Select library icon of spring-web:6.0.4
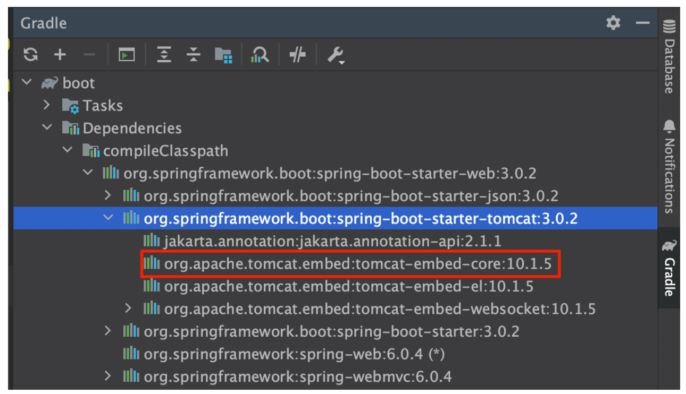This screenshot has width=686, height=394. coord(131,354)
